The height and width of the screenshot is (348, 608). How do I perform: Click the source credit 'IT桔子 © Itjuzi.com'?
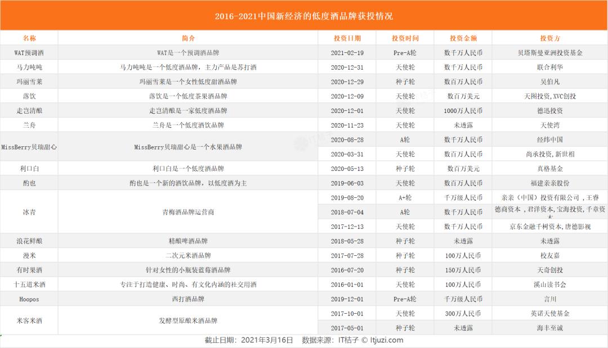pyautogui.click(x=370, y=340)
